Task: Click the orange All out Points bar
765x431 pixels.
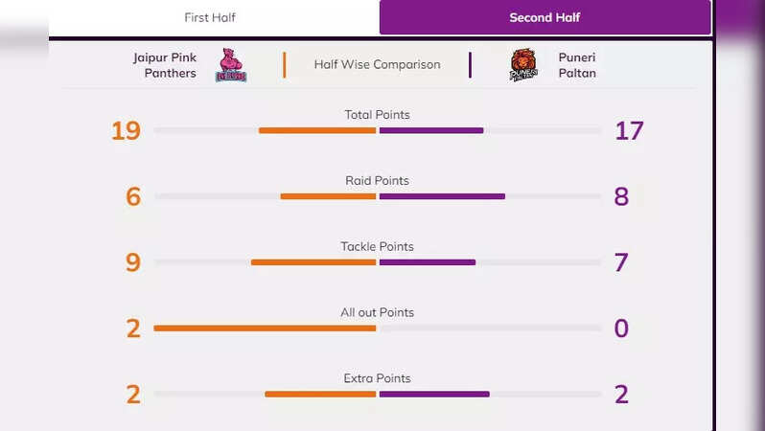Action: point(265,328)
